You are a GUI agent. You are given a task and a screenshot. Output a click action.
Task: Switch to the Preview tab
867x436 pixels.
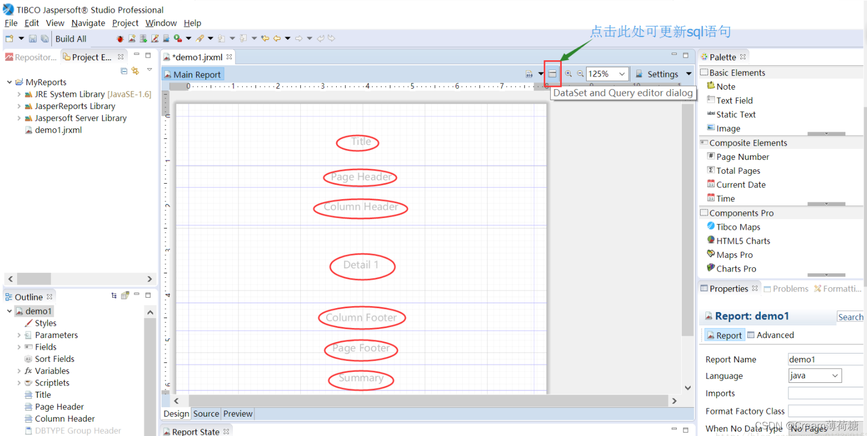point(238,414)
